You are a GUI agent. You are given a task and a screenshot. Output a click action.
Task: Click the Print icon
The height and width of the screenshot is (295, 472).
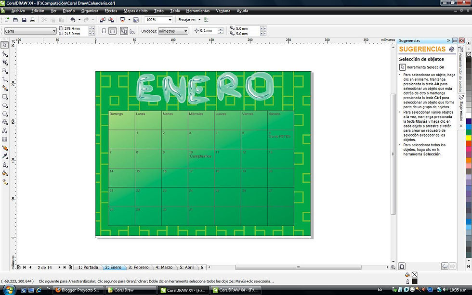(33, 20)
